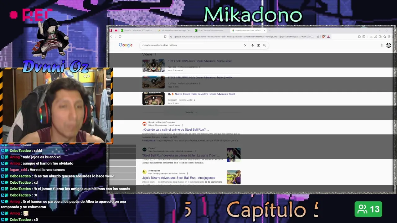Click the Brave Shields lion icon

point(324,37)
